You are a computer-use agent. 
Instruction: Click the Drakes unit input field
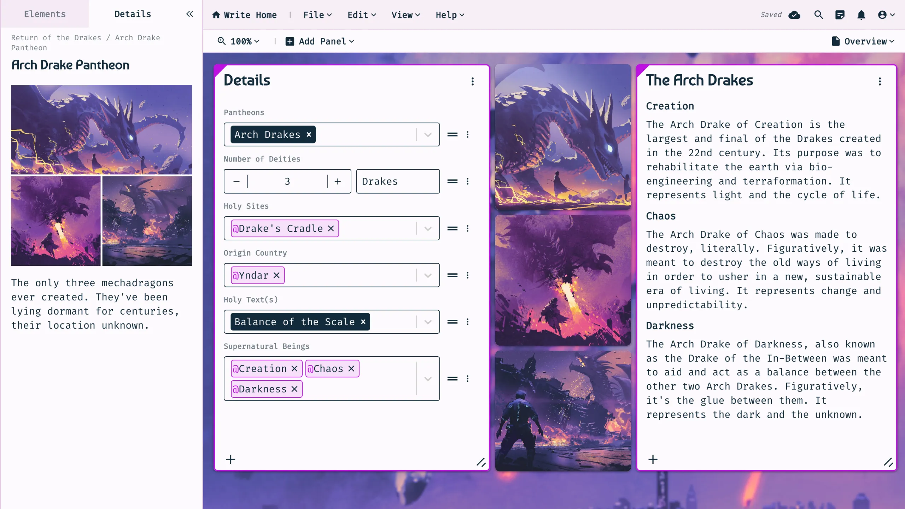pos(398,181)
